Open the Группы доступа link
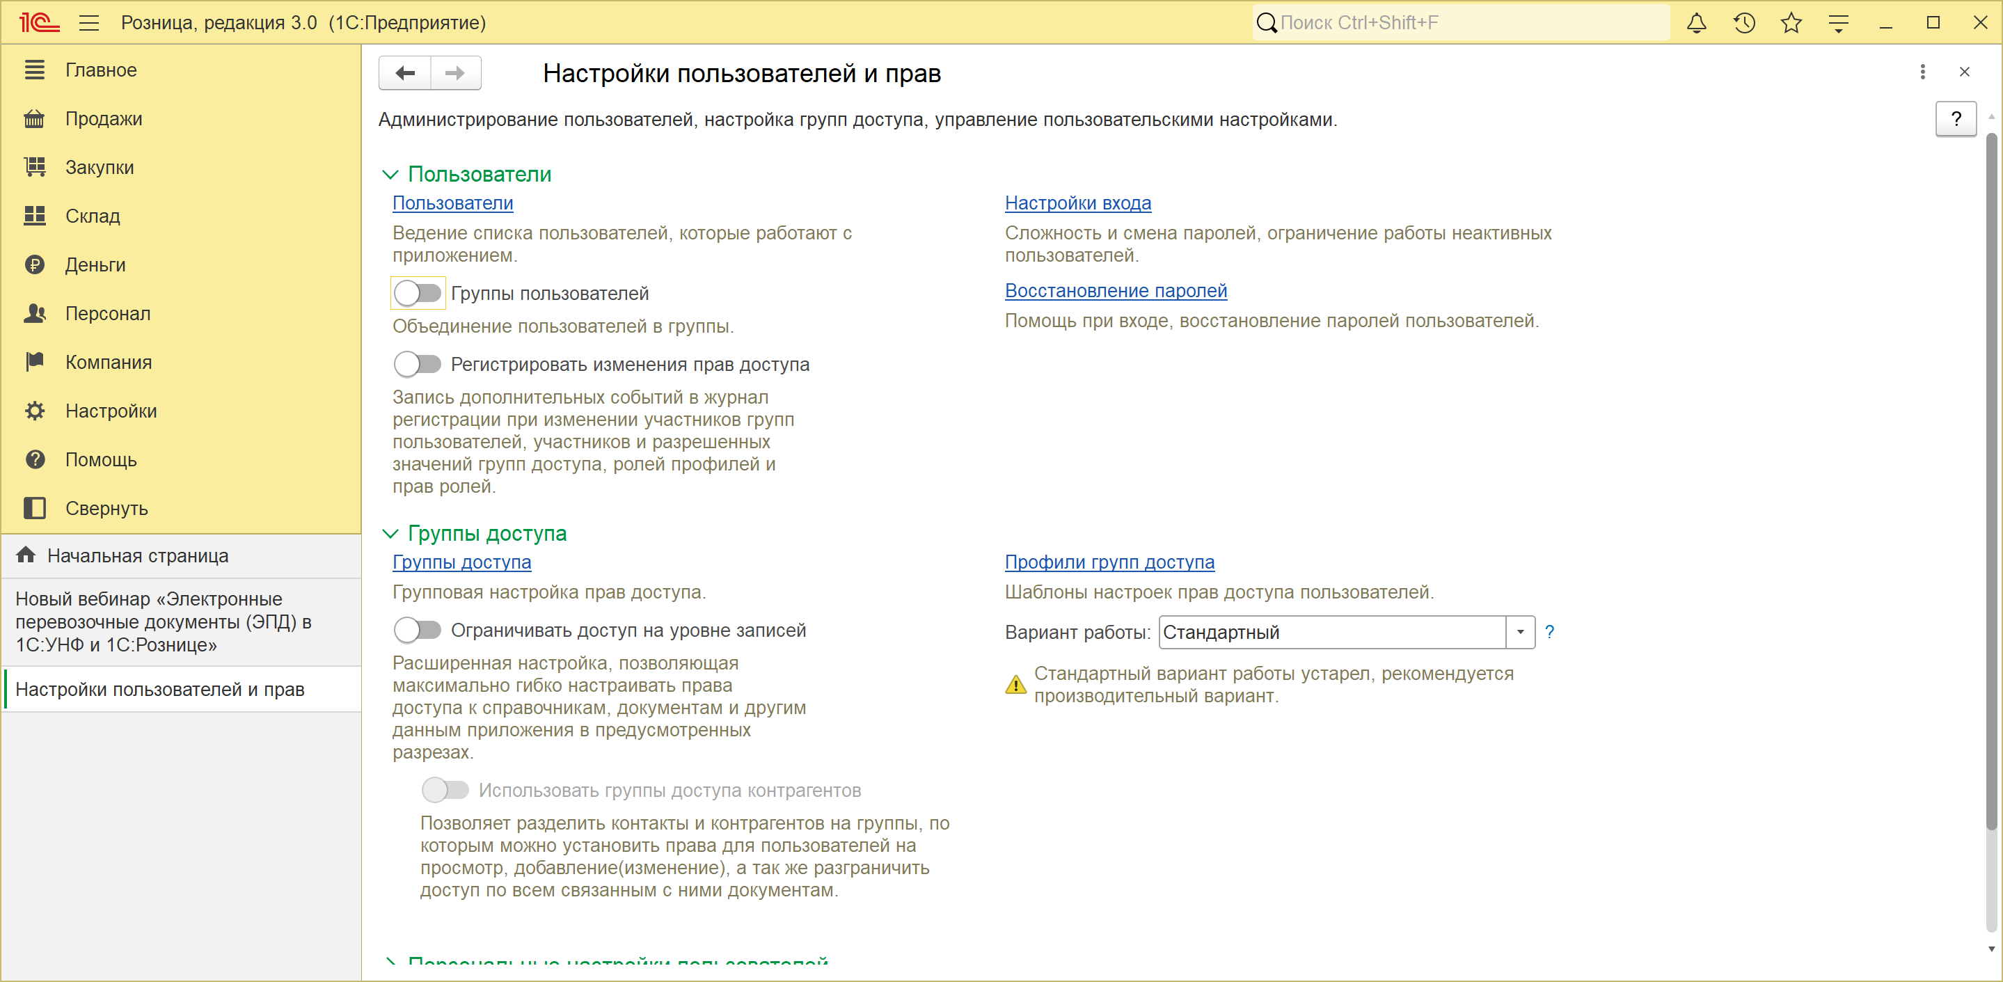The image size is (2003, 982). point(462,562)
